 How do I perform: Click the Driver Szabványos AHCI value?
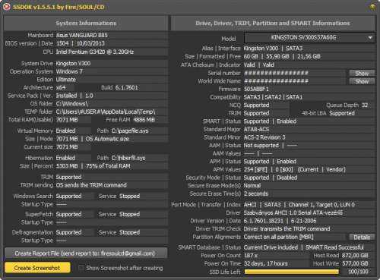tap(293, 212)
